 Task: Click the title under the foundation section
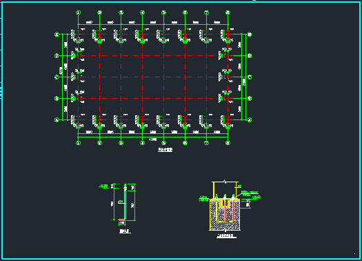tap(226, 236)
